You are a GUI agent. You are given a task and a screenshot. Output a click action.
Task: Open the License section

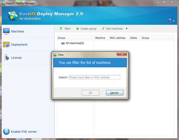coord(16,58)
